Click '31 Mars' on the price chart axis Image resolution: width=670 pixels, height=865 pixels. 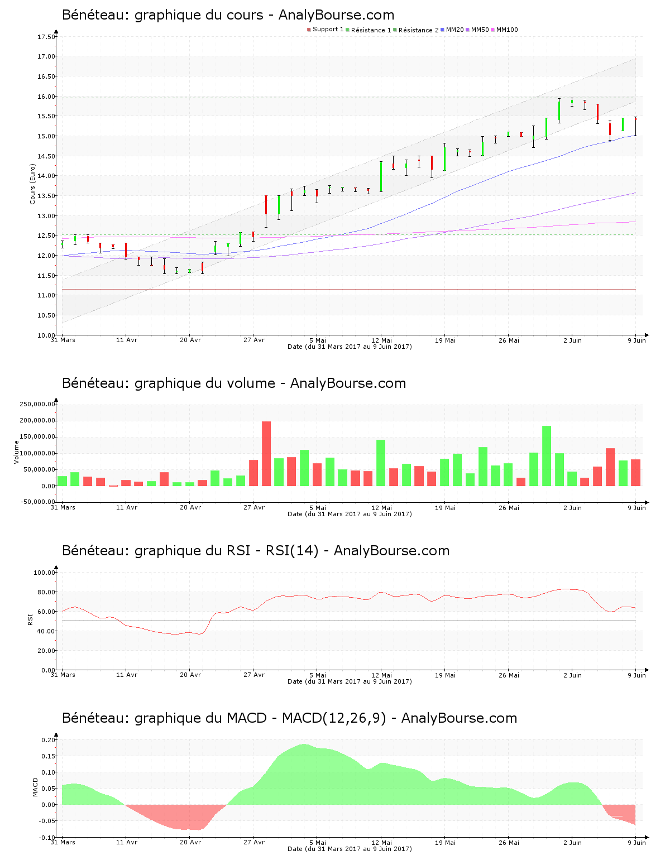[x=63, y=340]
